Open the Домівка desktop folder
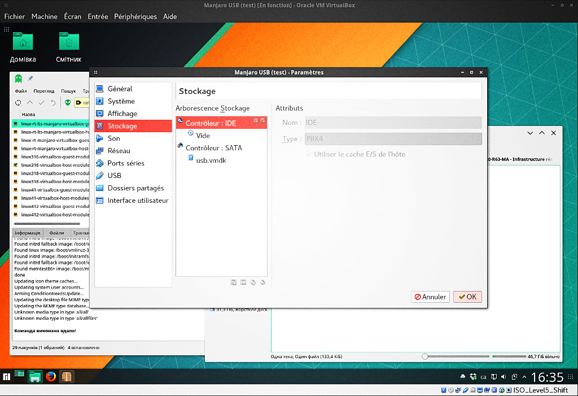Screen dimensions: 578x396 point(23,47)
